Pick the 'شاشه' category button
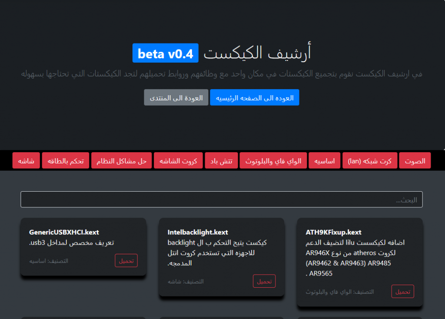This screenshot has width=445, height=319. point(26,161)
